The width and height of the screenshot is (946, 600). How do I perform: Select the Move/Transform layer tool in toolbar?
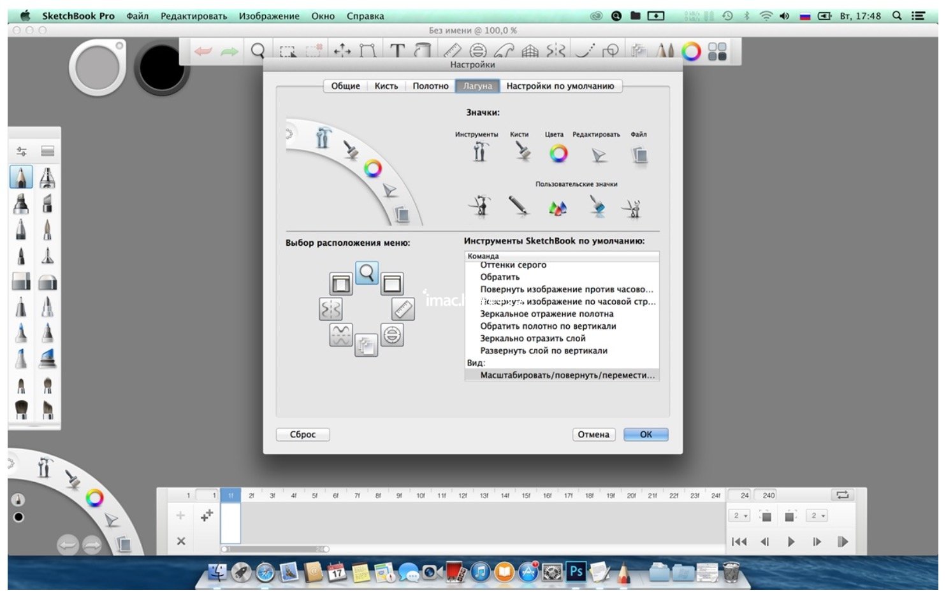pyautogui.click(x=342, y=51)
